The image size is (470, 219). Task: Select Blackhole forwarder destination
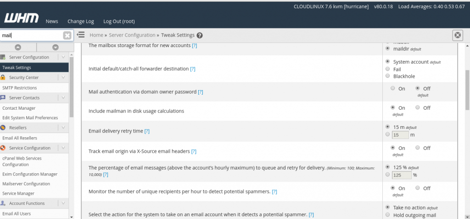point(387,76)
